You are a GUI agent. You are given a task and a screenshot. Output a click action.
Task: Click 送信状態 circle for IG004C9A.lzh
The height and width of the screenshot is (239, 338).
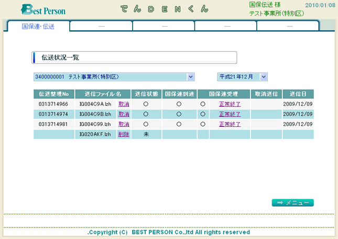coord(146,104)
